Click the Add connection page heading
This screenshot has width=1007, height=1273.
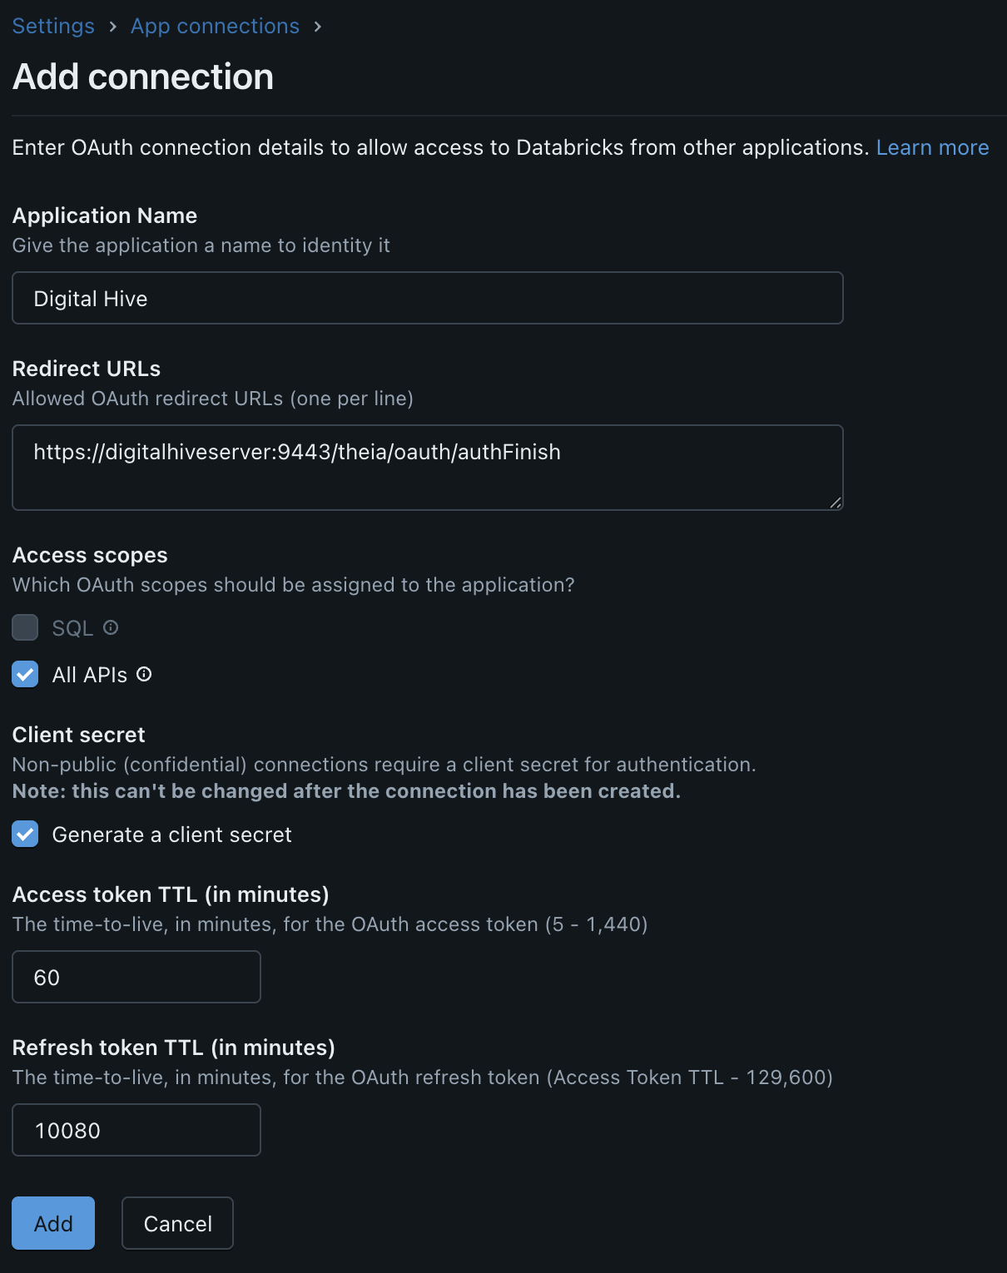143,77
